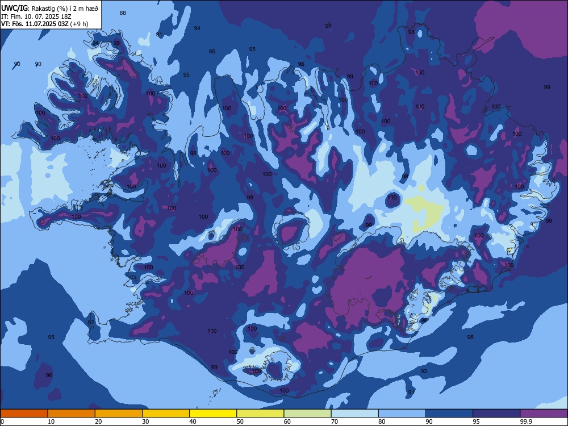
Task: Click the '70' legend scale label
Action: [335, 421]
